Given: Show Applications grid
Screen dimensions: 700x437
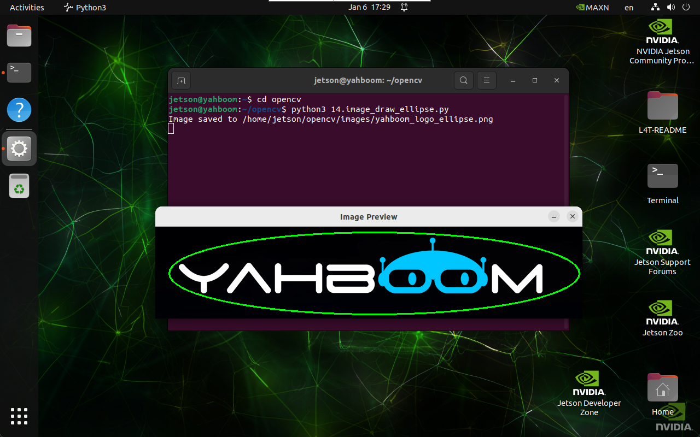Looking at the screenshot, I should [19, 416].
